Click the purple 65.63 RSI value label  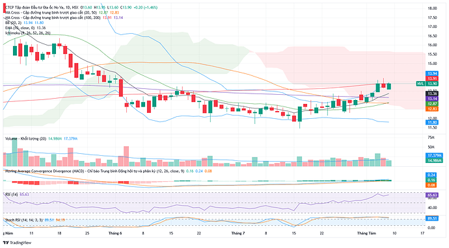tap(432, 195)
